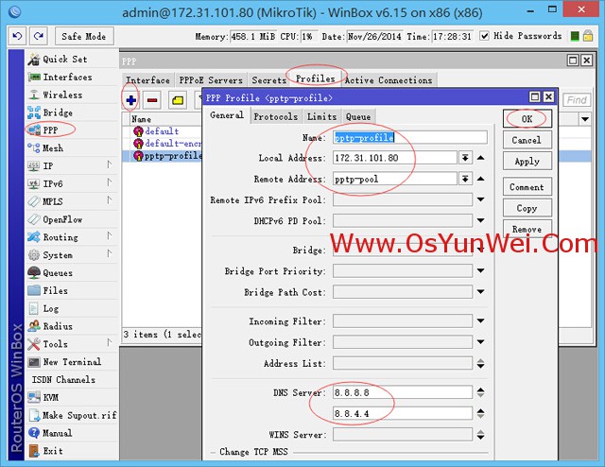Expand the IP submenu
The width and height of the screenshot is (605, 467).
click(x=110, y=165)
